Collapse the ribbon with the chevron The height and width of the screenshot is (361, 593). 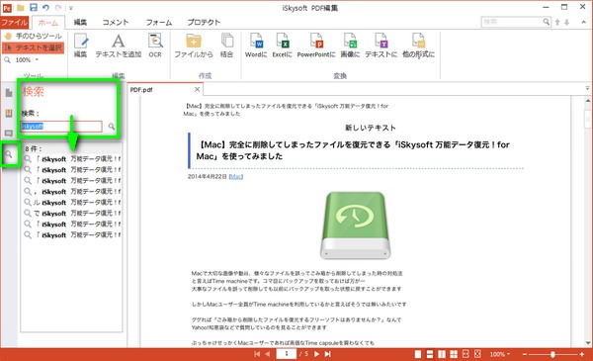click(583, 23)
